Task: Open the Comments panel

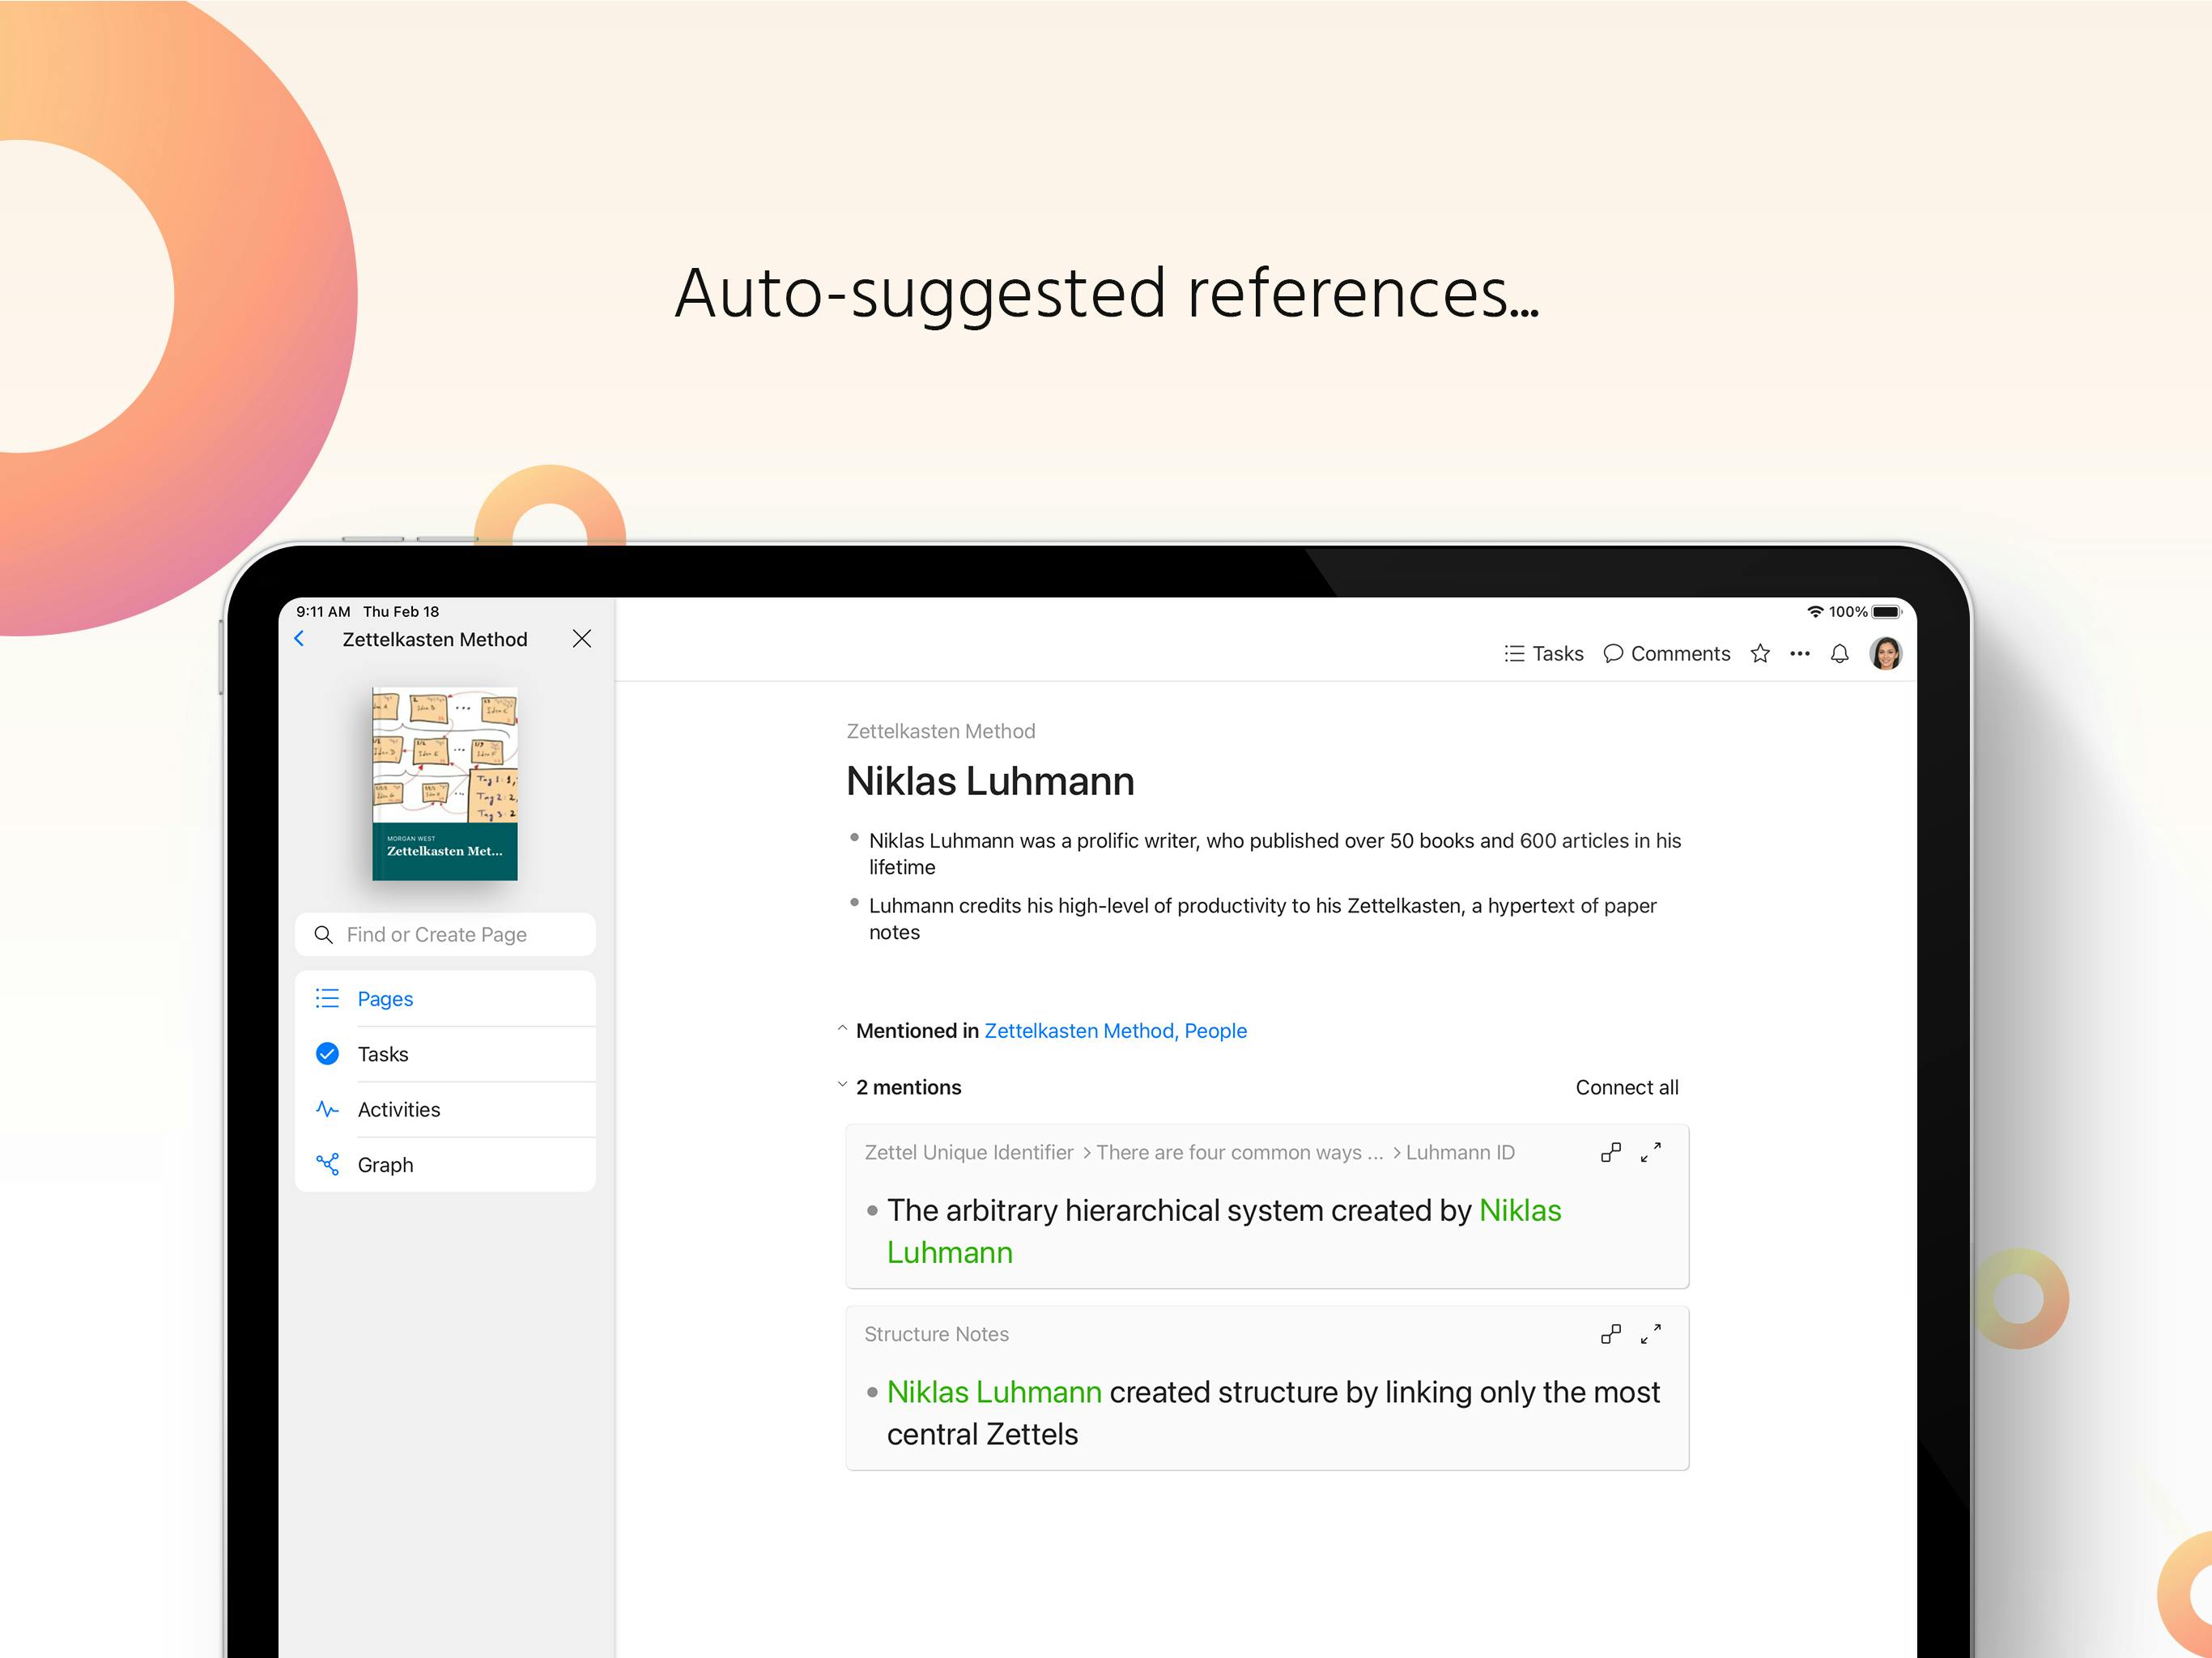Action: tap(1666, 654)
